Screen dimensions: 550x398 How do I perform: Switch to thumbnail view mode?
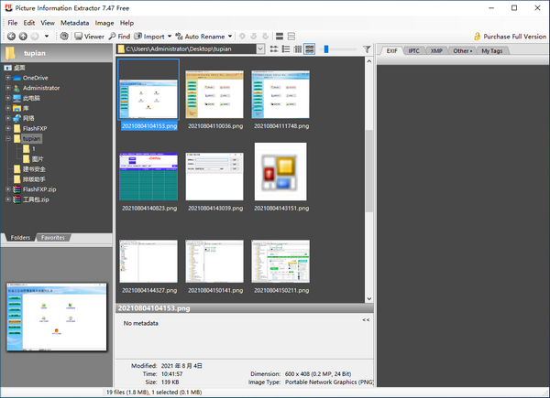pyautogui.click(x=310, y=48)
